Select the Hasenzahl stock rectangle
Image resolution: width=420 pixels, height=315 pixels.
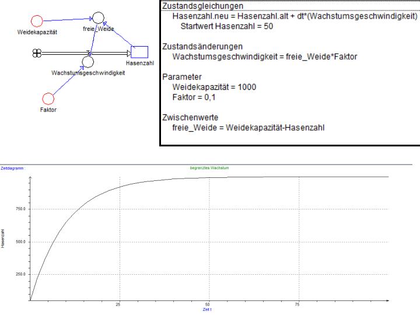(x=139, y=52)
